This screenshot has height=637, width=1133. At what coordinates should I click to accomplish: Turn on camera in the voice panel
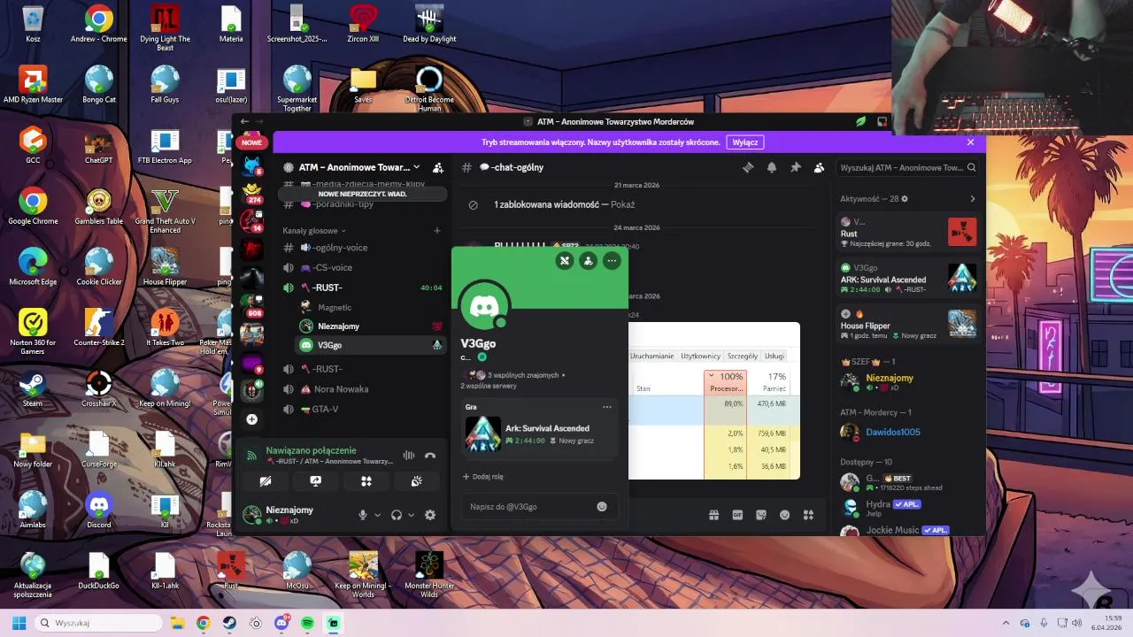pyautogui.click(x=266, y=481)
